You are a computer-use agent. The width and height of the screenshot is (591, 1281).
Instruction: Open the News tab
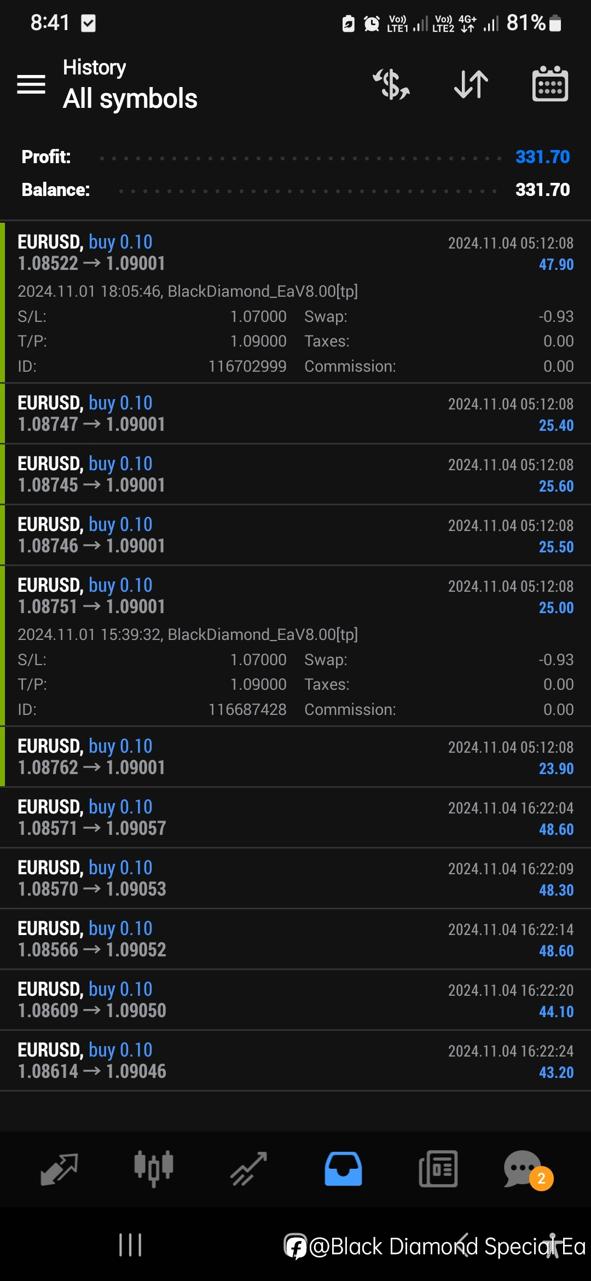(438, 1169)
